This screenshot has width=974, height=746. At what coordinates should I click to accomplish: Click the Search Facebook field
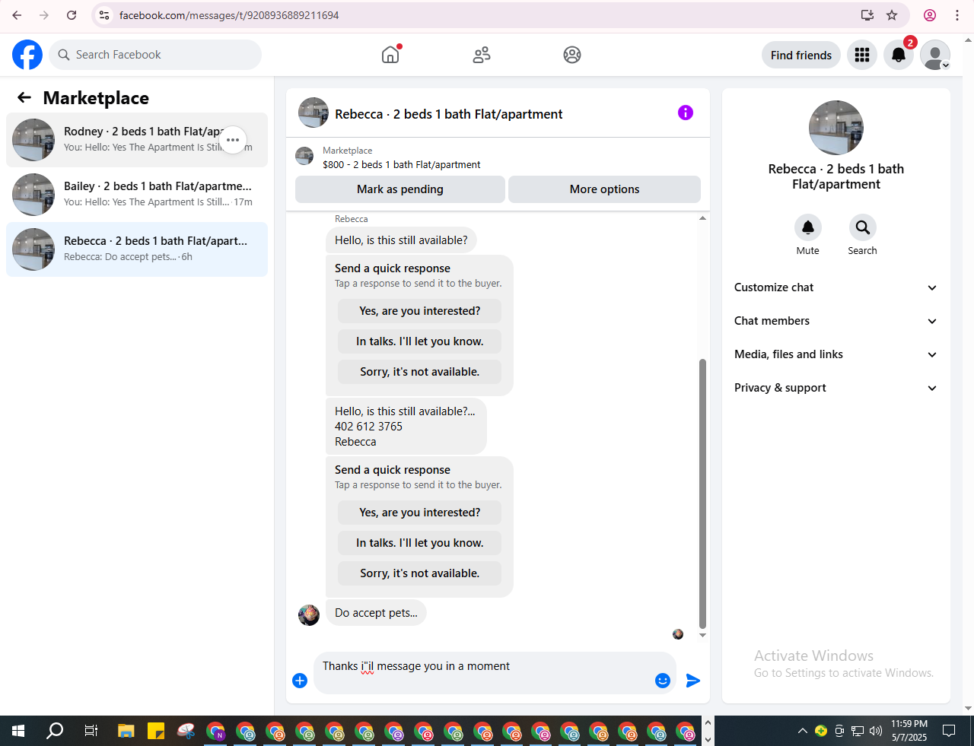(x=155, y=55)
